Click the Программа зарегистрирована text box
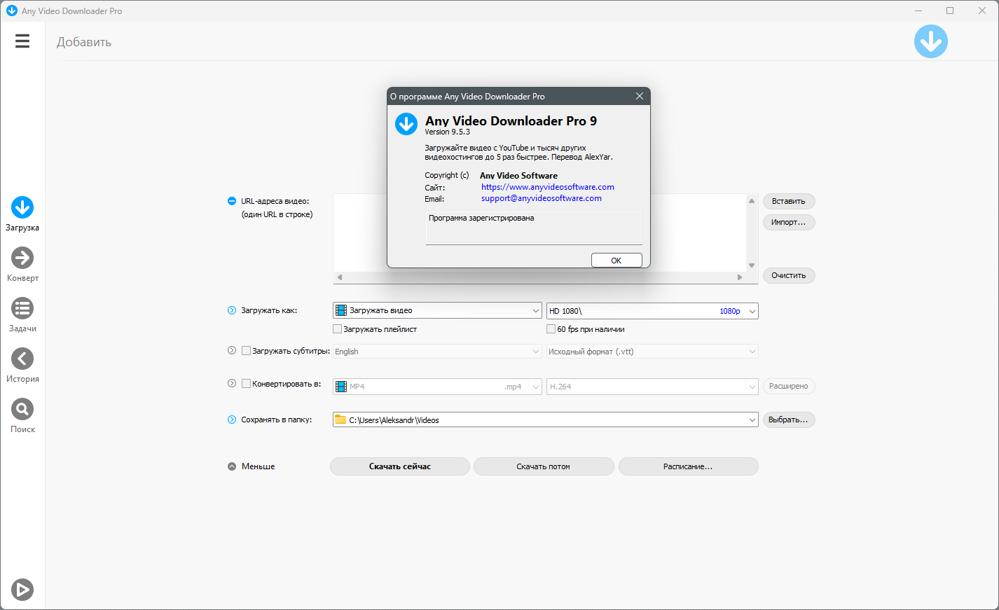 [x=534, y=228]
